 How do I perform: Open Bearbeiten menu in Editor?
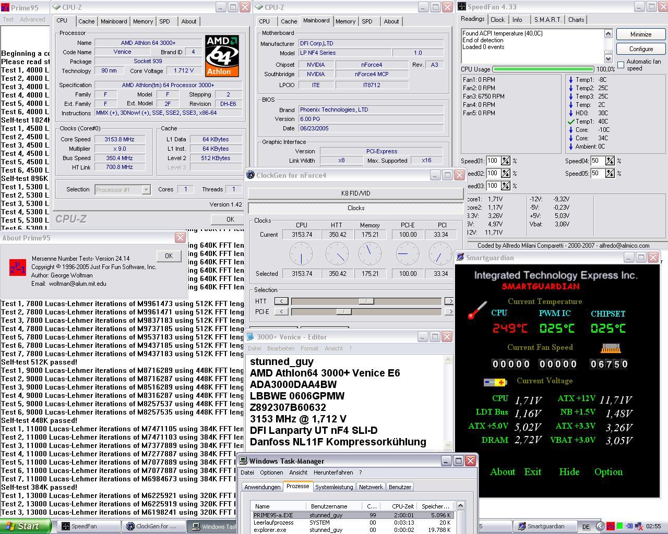[280, 348]
